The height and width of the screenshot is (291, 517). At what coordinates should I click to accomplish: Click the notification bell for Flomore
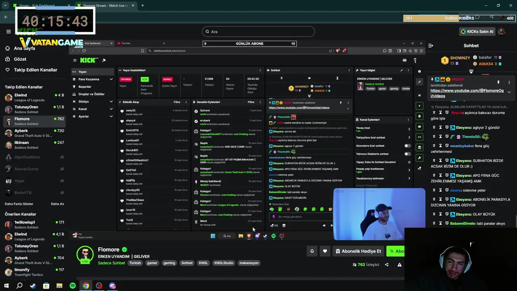312,251
